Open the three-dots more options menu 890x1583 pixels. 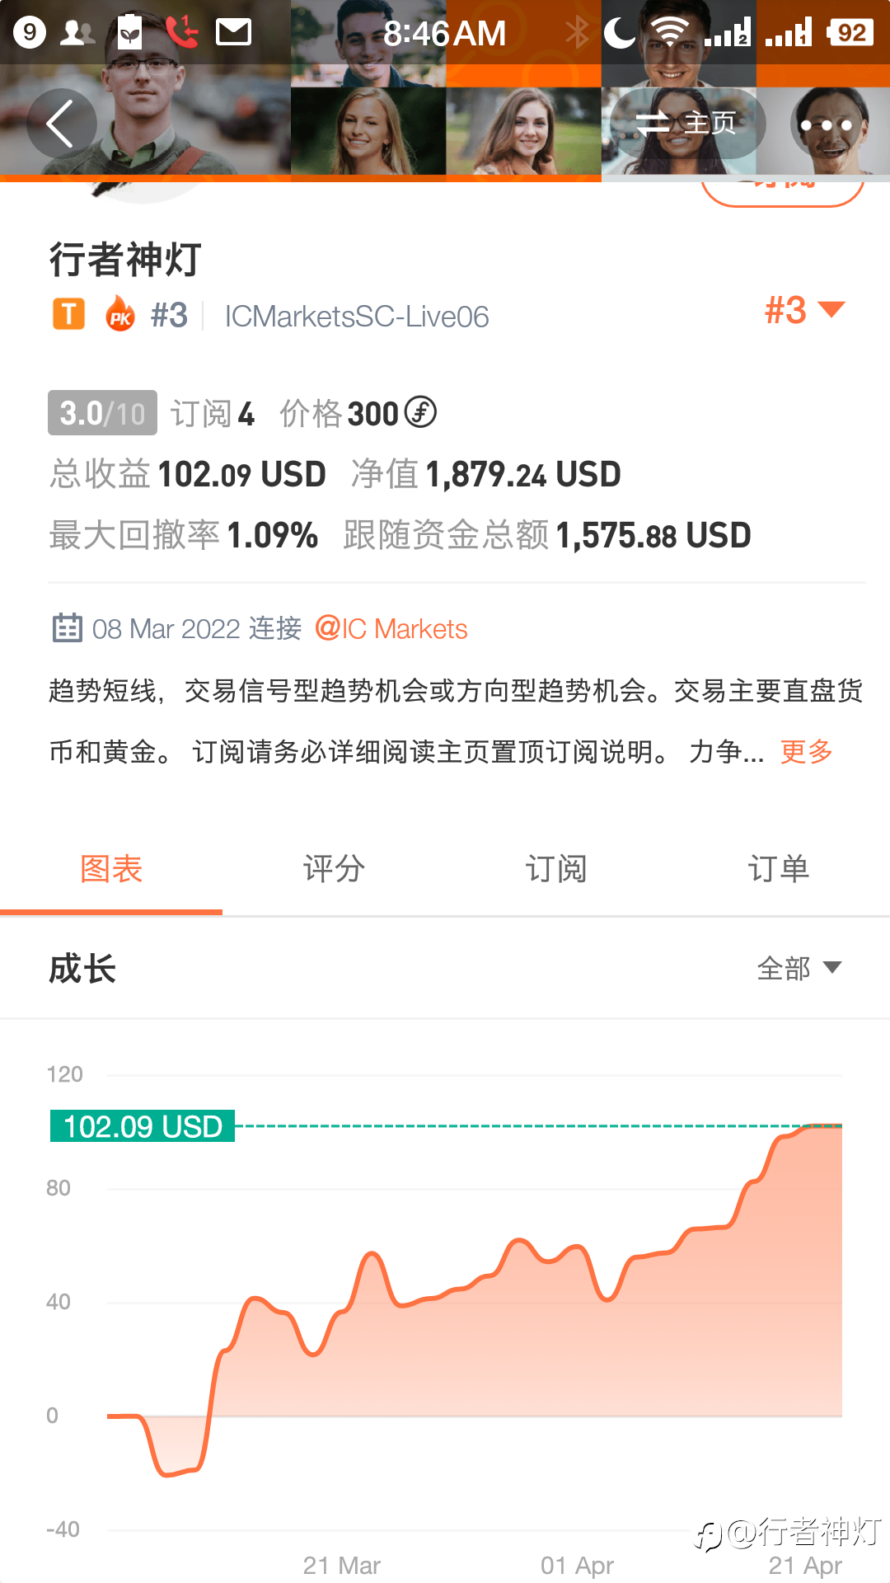(827, 124)
